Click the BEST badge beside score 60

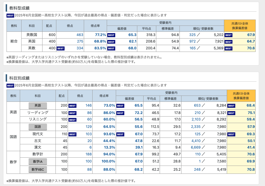tap(72, 120)
